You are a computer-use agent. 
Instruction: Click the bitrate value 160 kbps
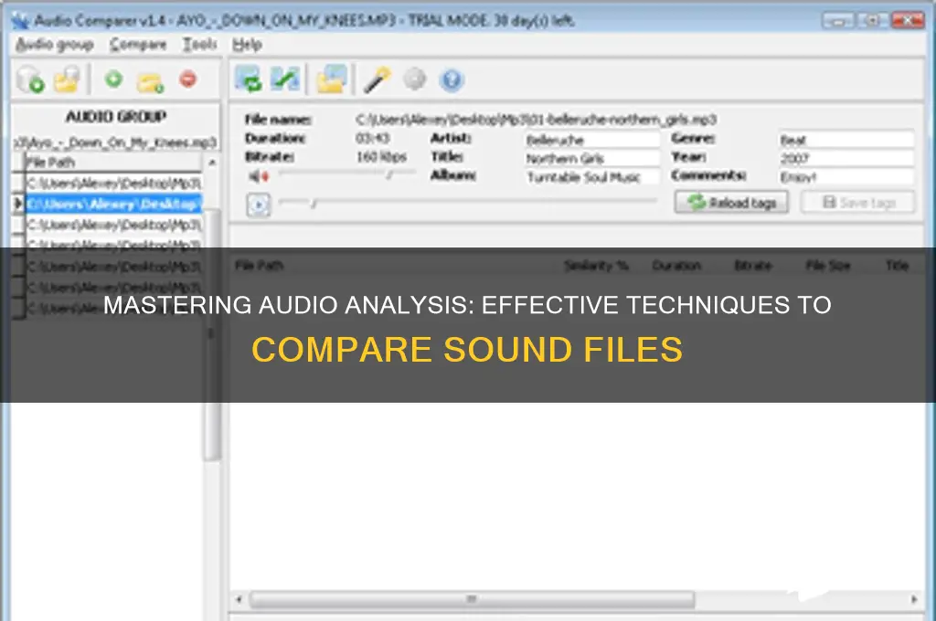[x=381, y=157]
